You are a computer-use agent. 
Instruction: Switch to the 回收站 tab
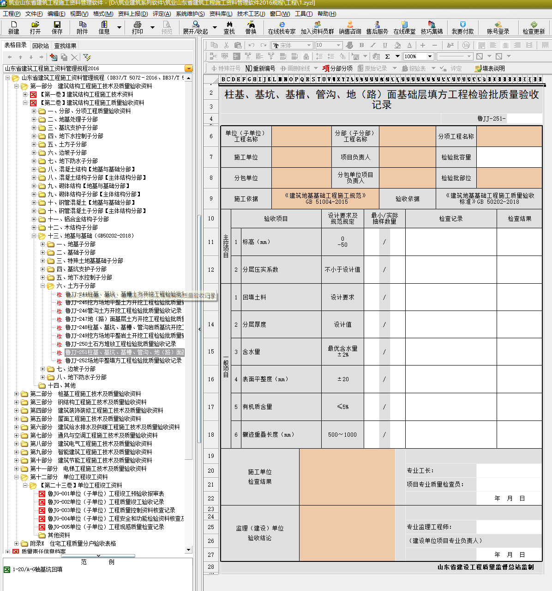pyautogui.click(x=41, y=46)
